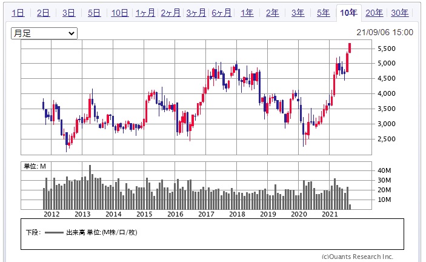This screenshot has height=262, width=426.
Task: Click the 3,500 price axis label
Action: [387, 109]
